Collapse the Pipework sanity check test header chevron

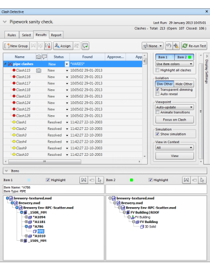tap(5, 22)
